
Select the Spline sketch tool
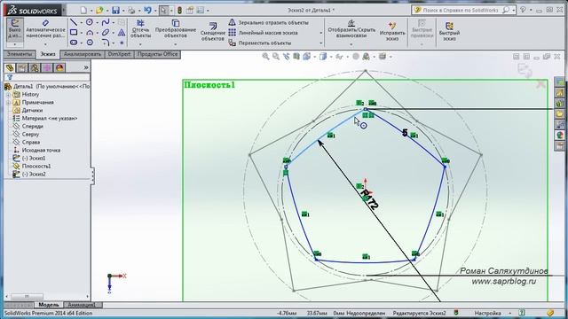(106, 22)
